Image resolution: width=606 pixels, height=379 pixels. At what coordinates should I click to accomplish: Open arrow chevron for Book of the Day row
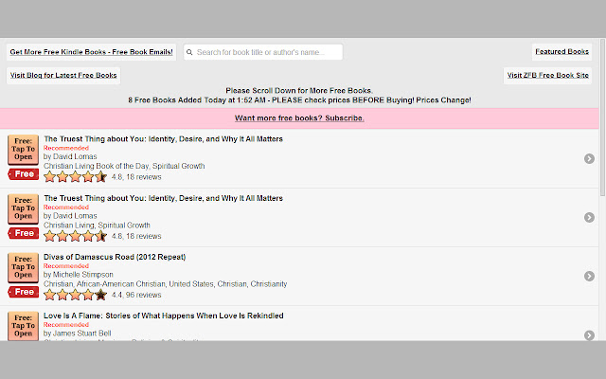(589, 158)
